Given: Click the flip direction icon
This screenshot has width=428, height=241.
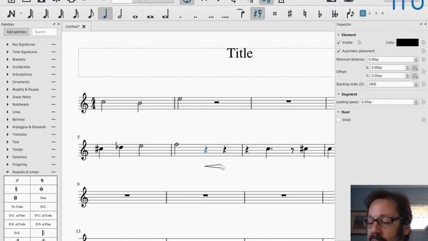Looking at the screenshot, I should click(350, 13).
